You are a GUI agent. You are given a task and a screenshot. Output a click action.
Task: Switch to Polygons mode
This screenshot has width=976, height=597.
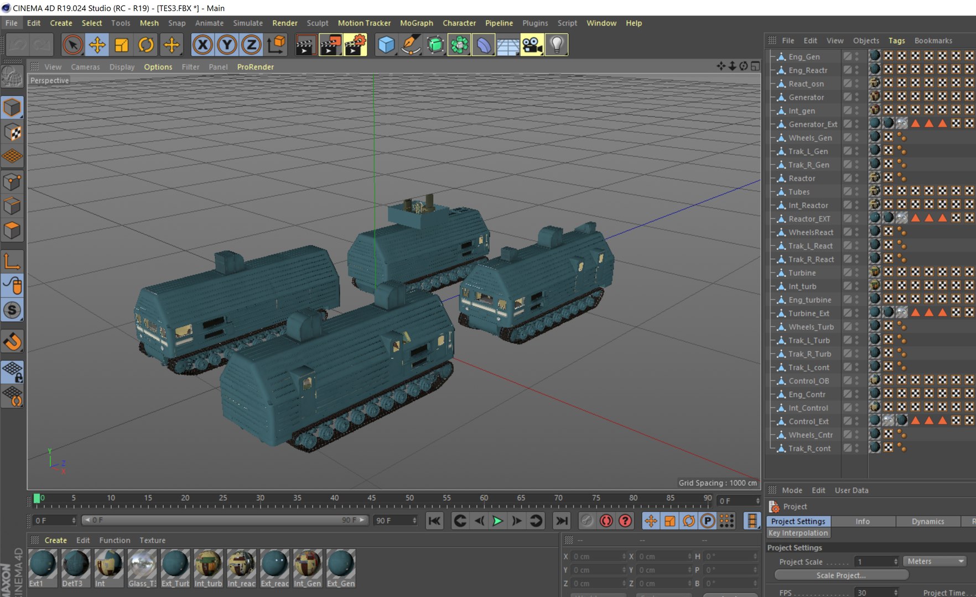click(x=12, y=231)
